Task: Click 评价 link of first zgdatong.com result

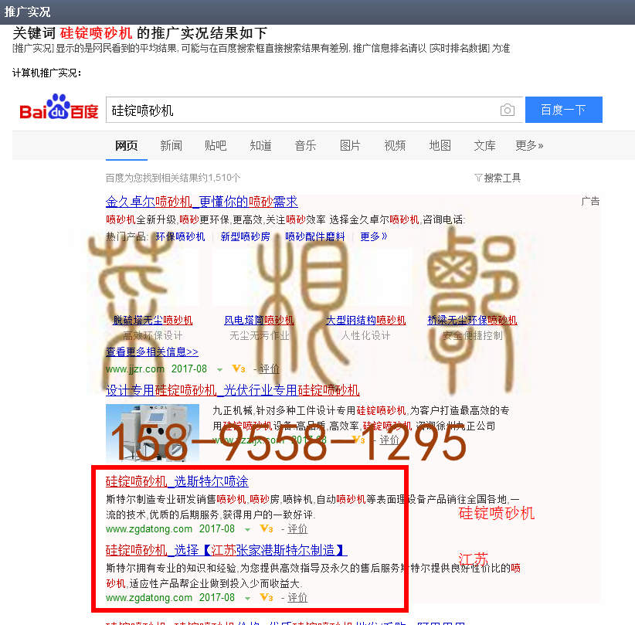Action: point(297,529)
